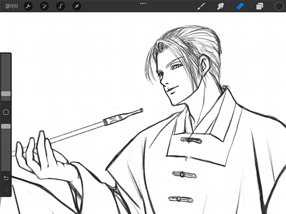The width and height of the screenshot is (286, 214).
Task: Open the Adjustments magic wand menu
Action: pos(44,6)
